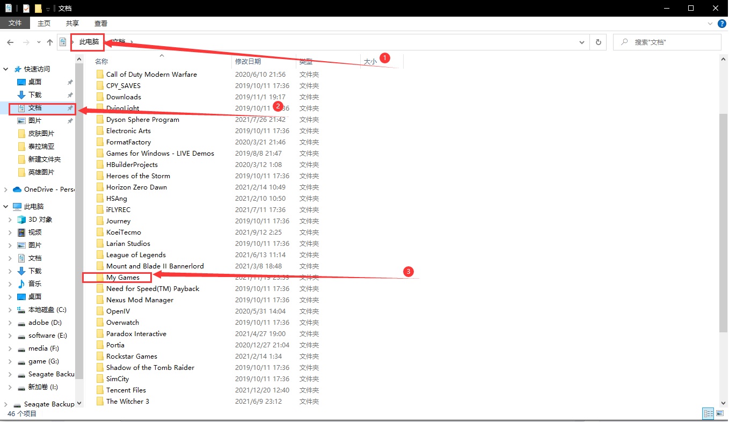Screen dimensions: 729x422
Task: Click the file list vertical scrollbar
Action: click(x=723, y=215)
